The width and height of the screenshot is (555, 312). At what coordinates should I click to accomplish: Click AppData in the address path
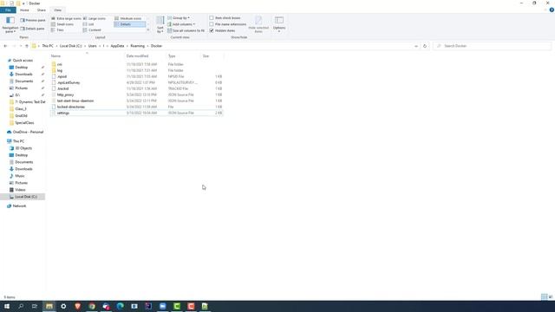pos(117,46)
